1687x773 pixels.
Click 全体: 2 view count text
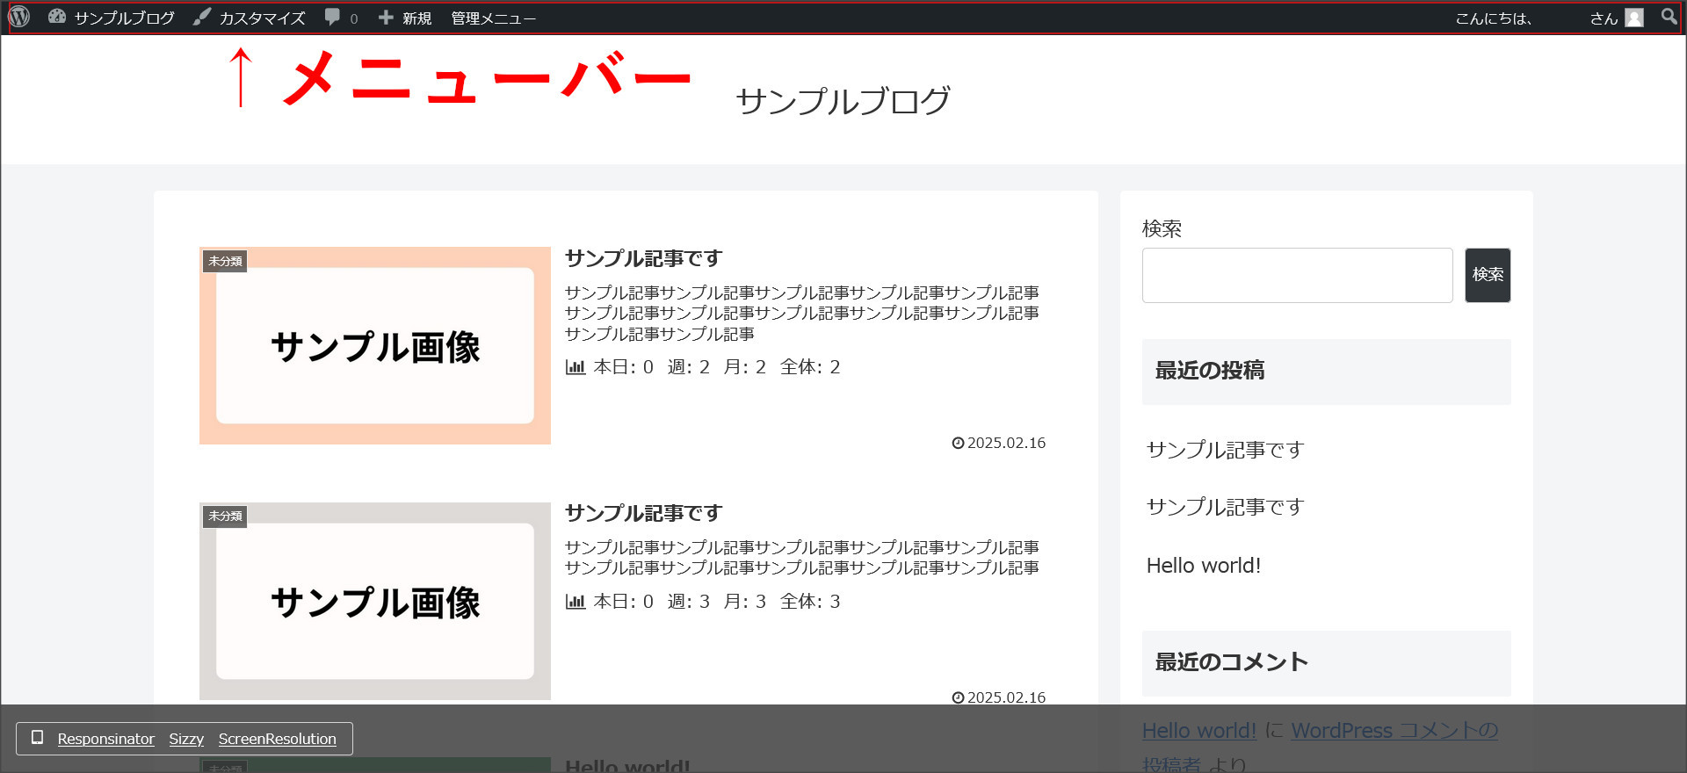click(810, 367)
